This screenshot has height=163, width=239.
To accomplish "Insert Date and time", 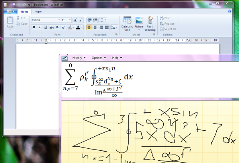I will pos(127,24).
